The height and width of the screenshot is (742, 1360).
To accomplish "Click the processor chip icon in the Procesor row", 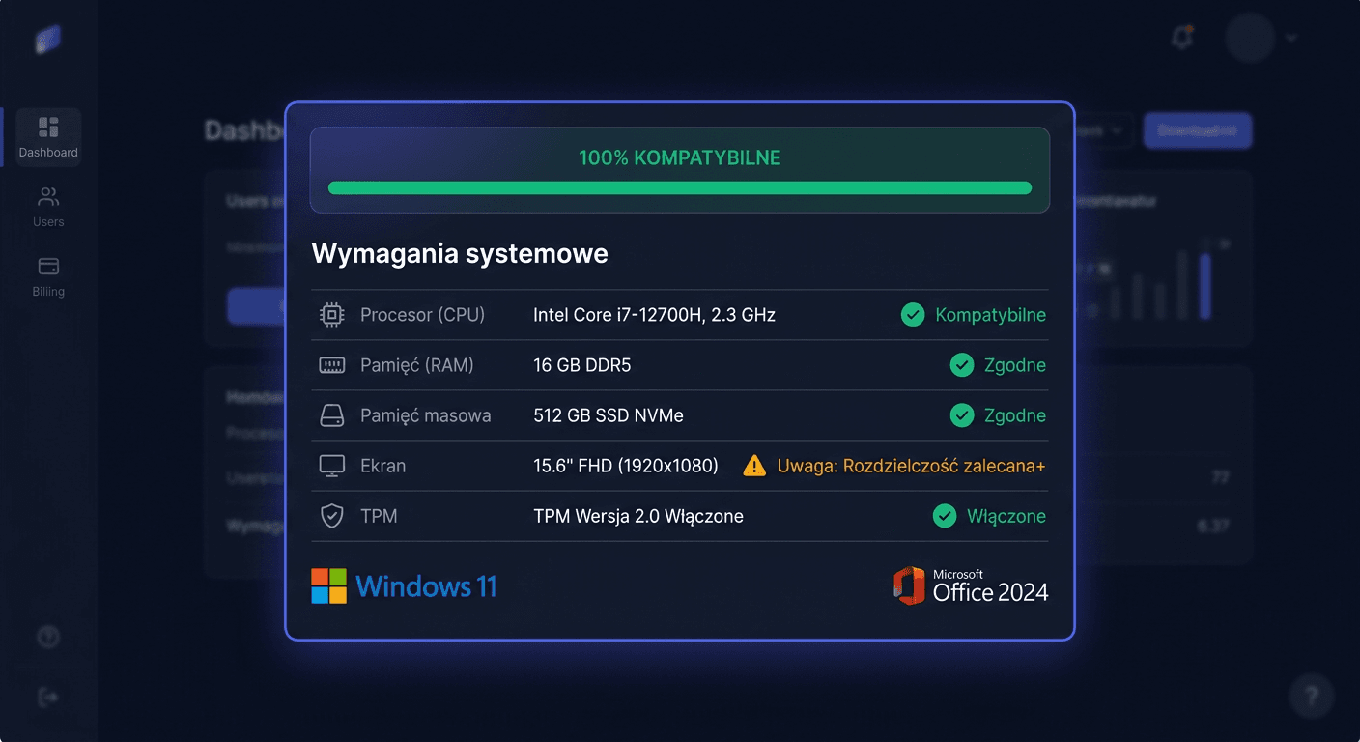I will (331, 314).
